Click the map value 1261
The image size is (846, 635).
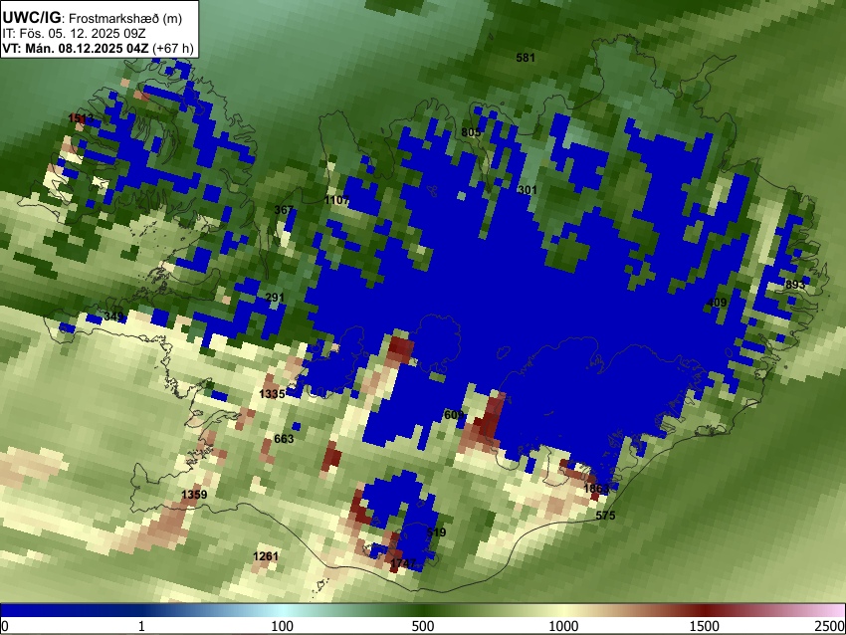[266, 556]
